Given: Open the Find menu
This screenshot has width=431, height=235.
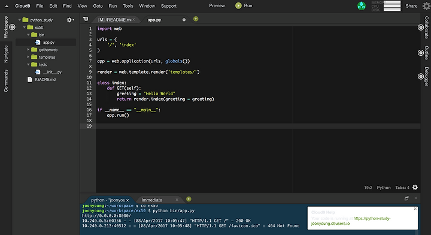Looking at the screenshot, I should click(x=67, y=6).
